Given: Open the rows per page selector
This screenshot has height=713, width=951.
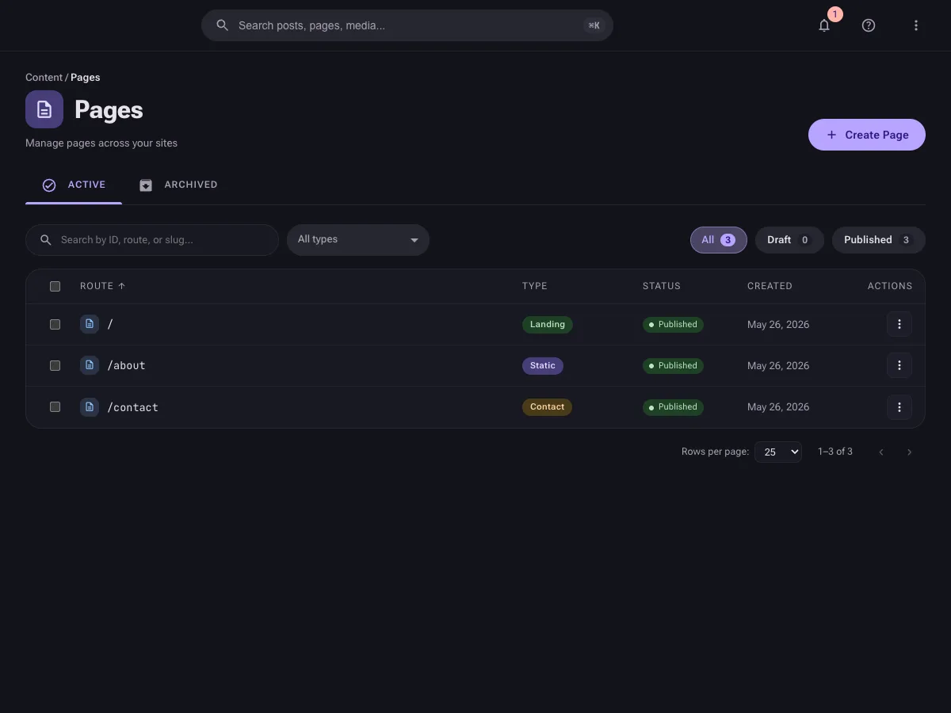Looking at the screenshot, I should (778, 452).
